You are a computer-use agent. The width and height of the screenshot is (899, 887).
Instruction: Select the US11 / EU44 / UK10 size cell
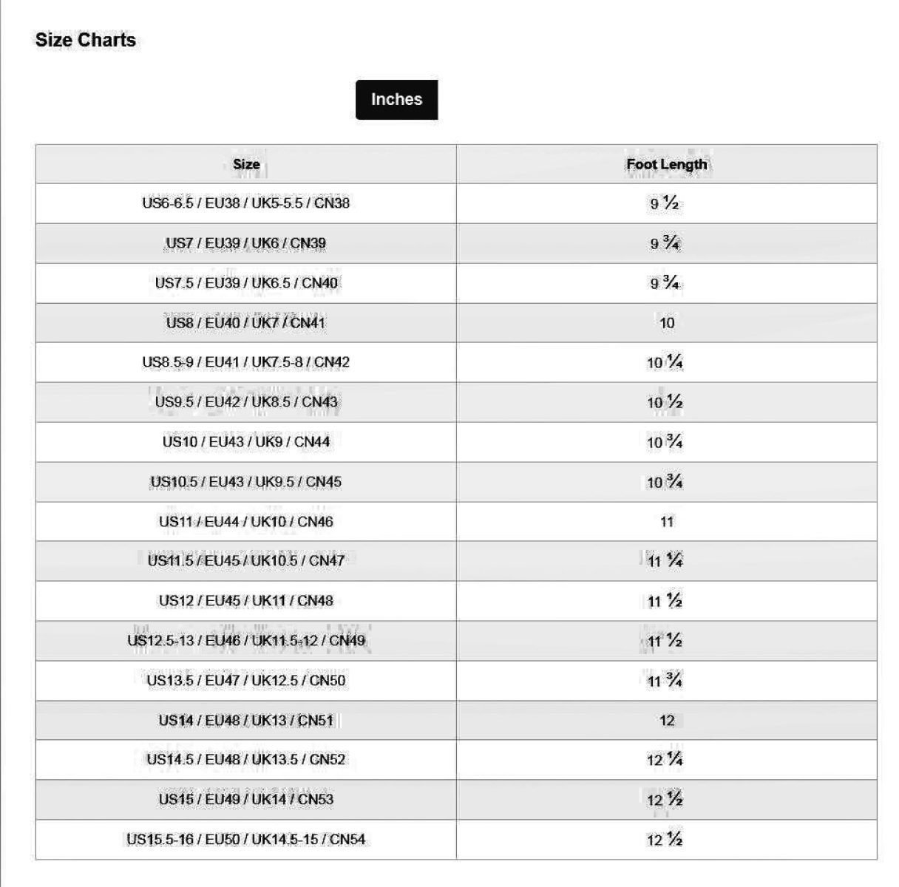coord(246,522)
